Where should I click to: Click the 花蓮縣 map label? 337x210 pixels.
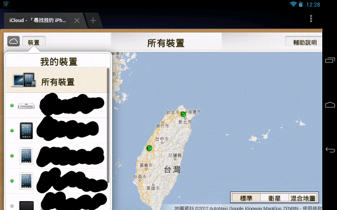(x=175, y=155)
